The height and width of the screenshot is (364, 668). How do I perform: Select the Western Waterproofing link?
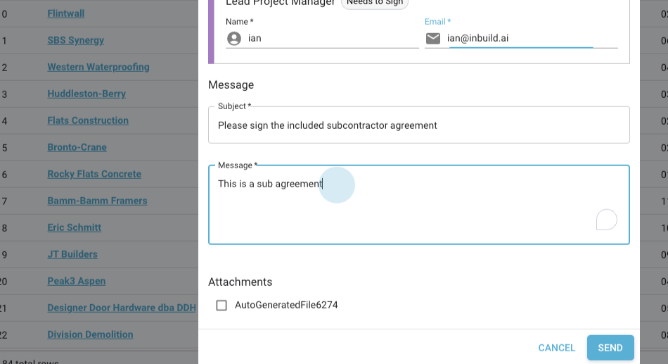tap(98, 67)
